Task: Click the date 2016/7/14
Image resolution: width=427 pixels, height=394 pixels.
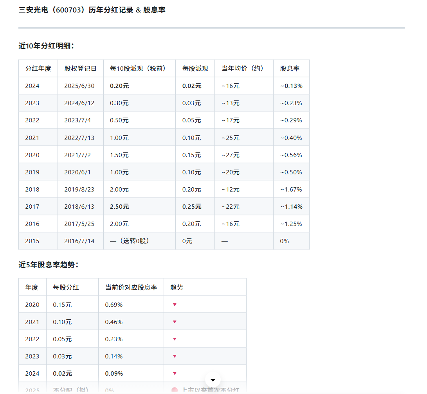Action: (x=79, y=241)
